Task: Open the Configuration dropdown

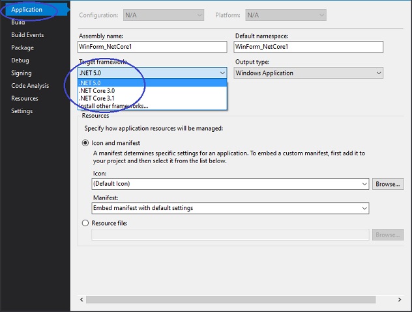Action: click(164, 15)
